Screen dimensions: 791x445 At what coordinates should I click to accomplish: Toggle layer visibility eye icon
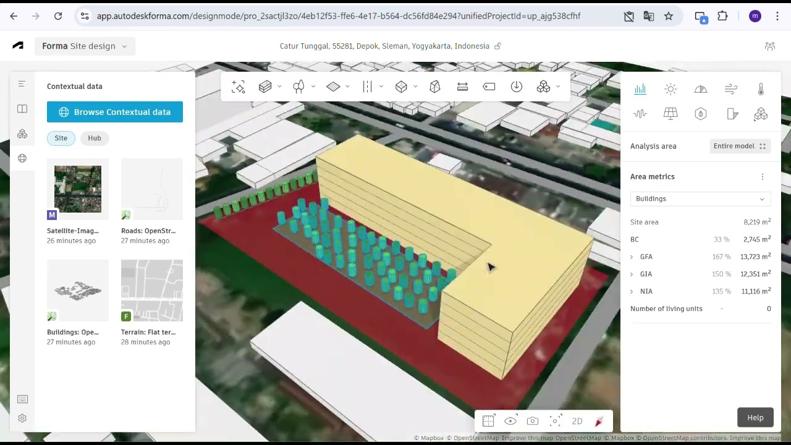[x=510, y=422]
